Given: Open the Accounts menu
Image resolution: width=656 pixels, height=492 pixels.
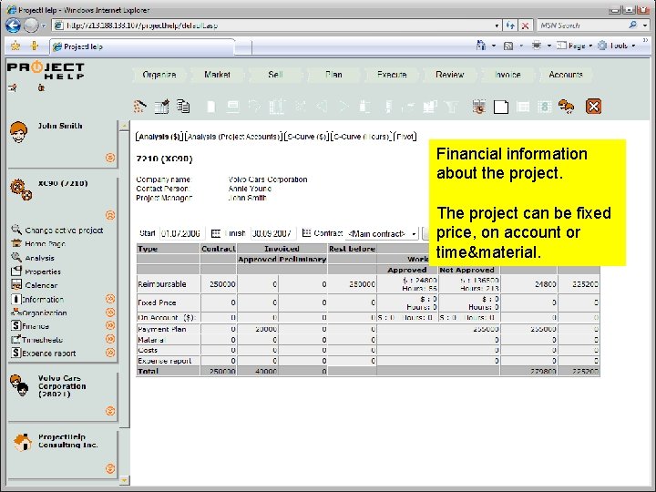Looking at the screenshot, I should click(x=566, y=75).
